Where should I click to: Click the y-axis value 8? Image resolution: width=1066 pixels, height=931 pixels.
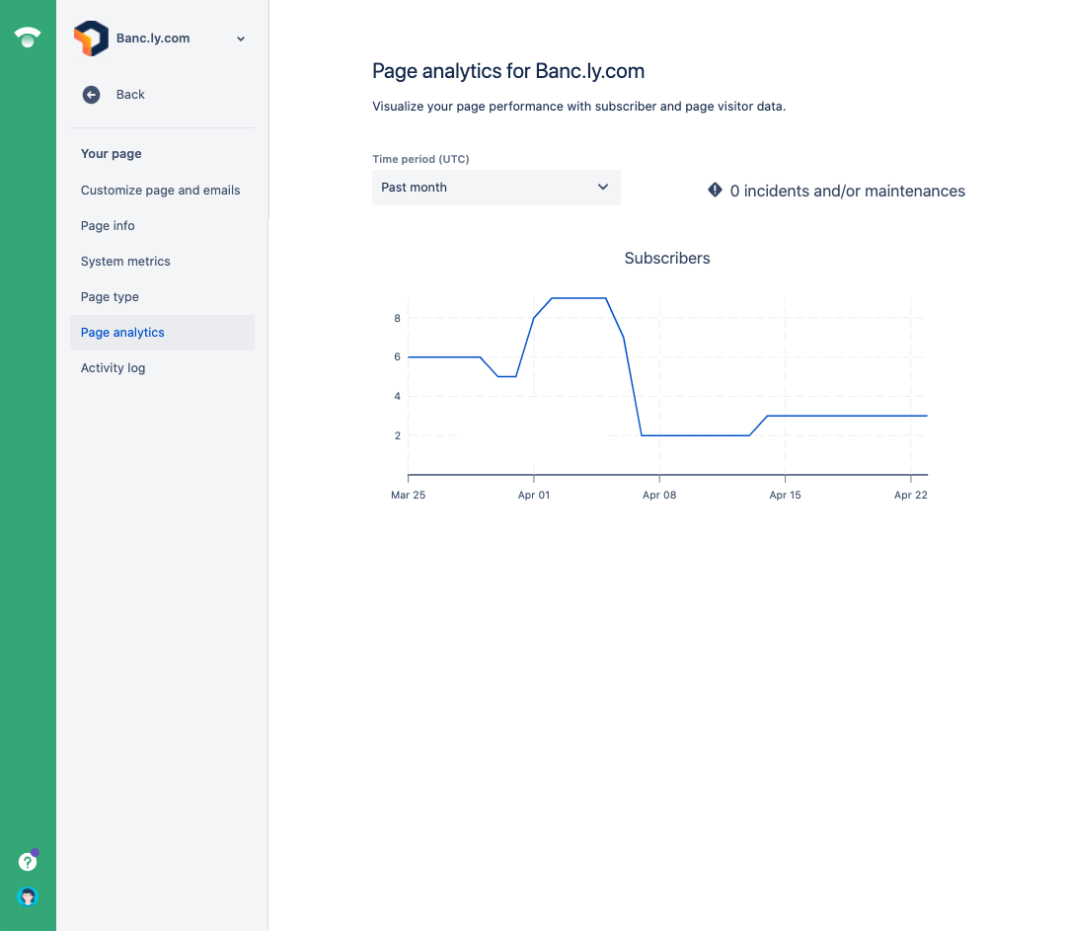[397, 318]
